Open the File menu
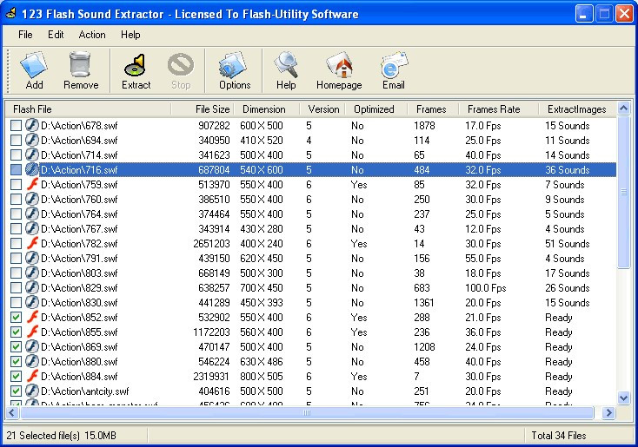Image resolution: width=638 pixels, height=447 pixels. click(x=25, y=35)
